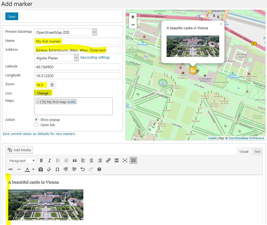Open the Paragraph format dropdown
The width and height of the screenshot is (267, 225).
click(22, 161)
